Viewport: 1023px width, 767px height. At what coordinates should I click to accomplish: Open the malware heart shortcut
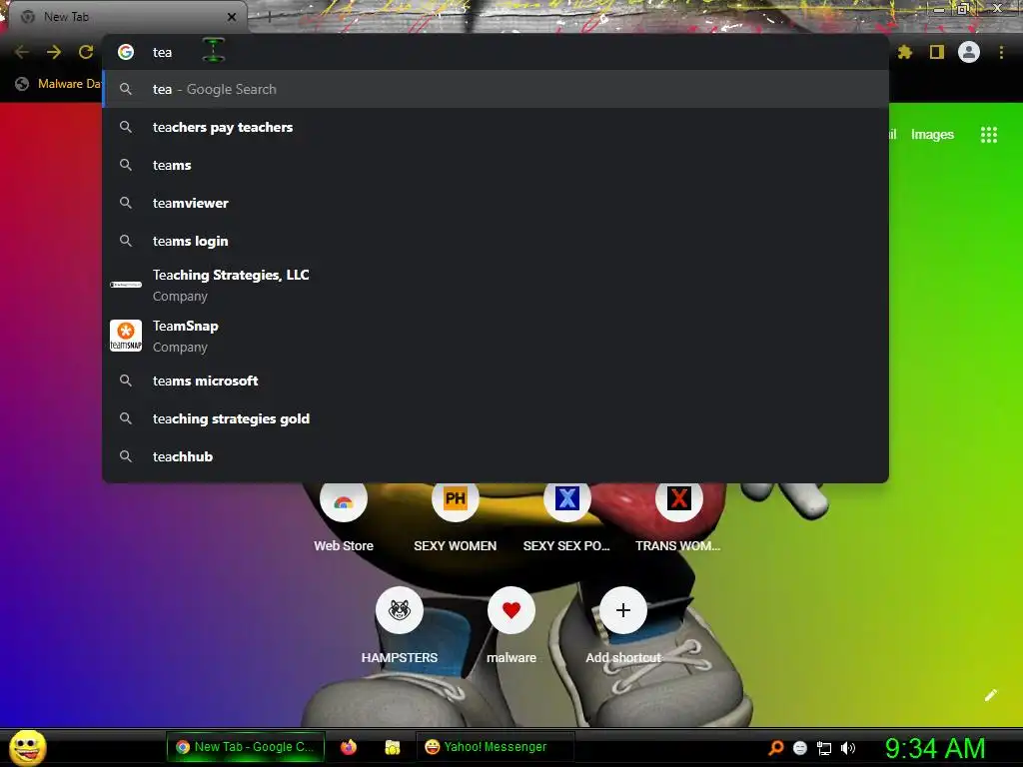(511, 625)
